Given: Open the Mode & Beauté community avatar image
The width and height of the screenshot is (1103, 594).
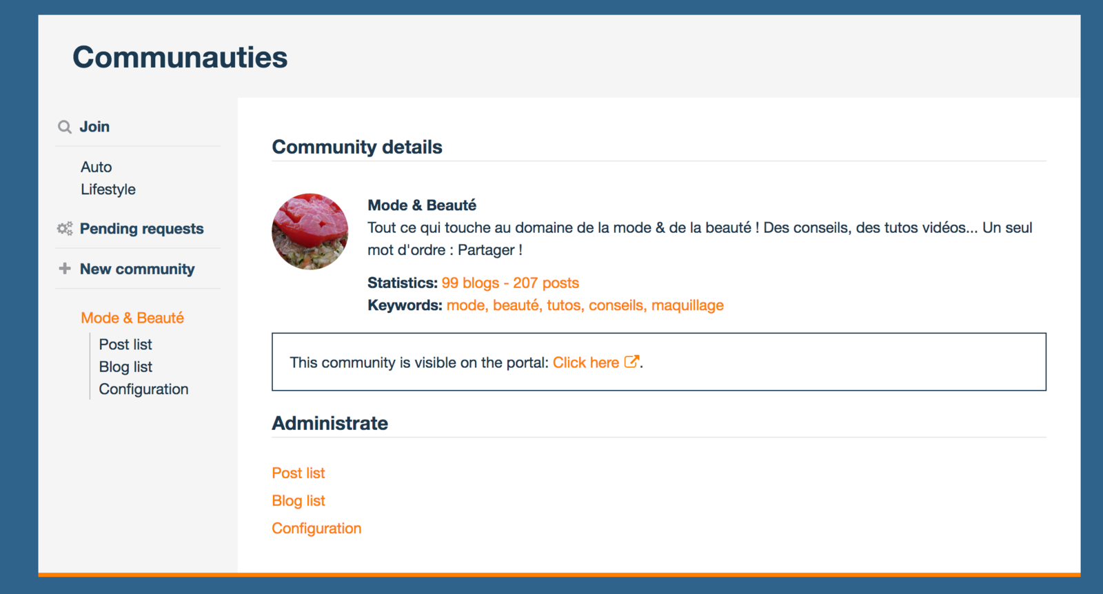Looking at the screenshot, I should [310, 232].
